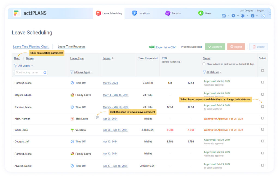Click the calendar icon in the header
This screenshot has height=177, width=279.
pyautogui.click(x=224, y=16)
